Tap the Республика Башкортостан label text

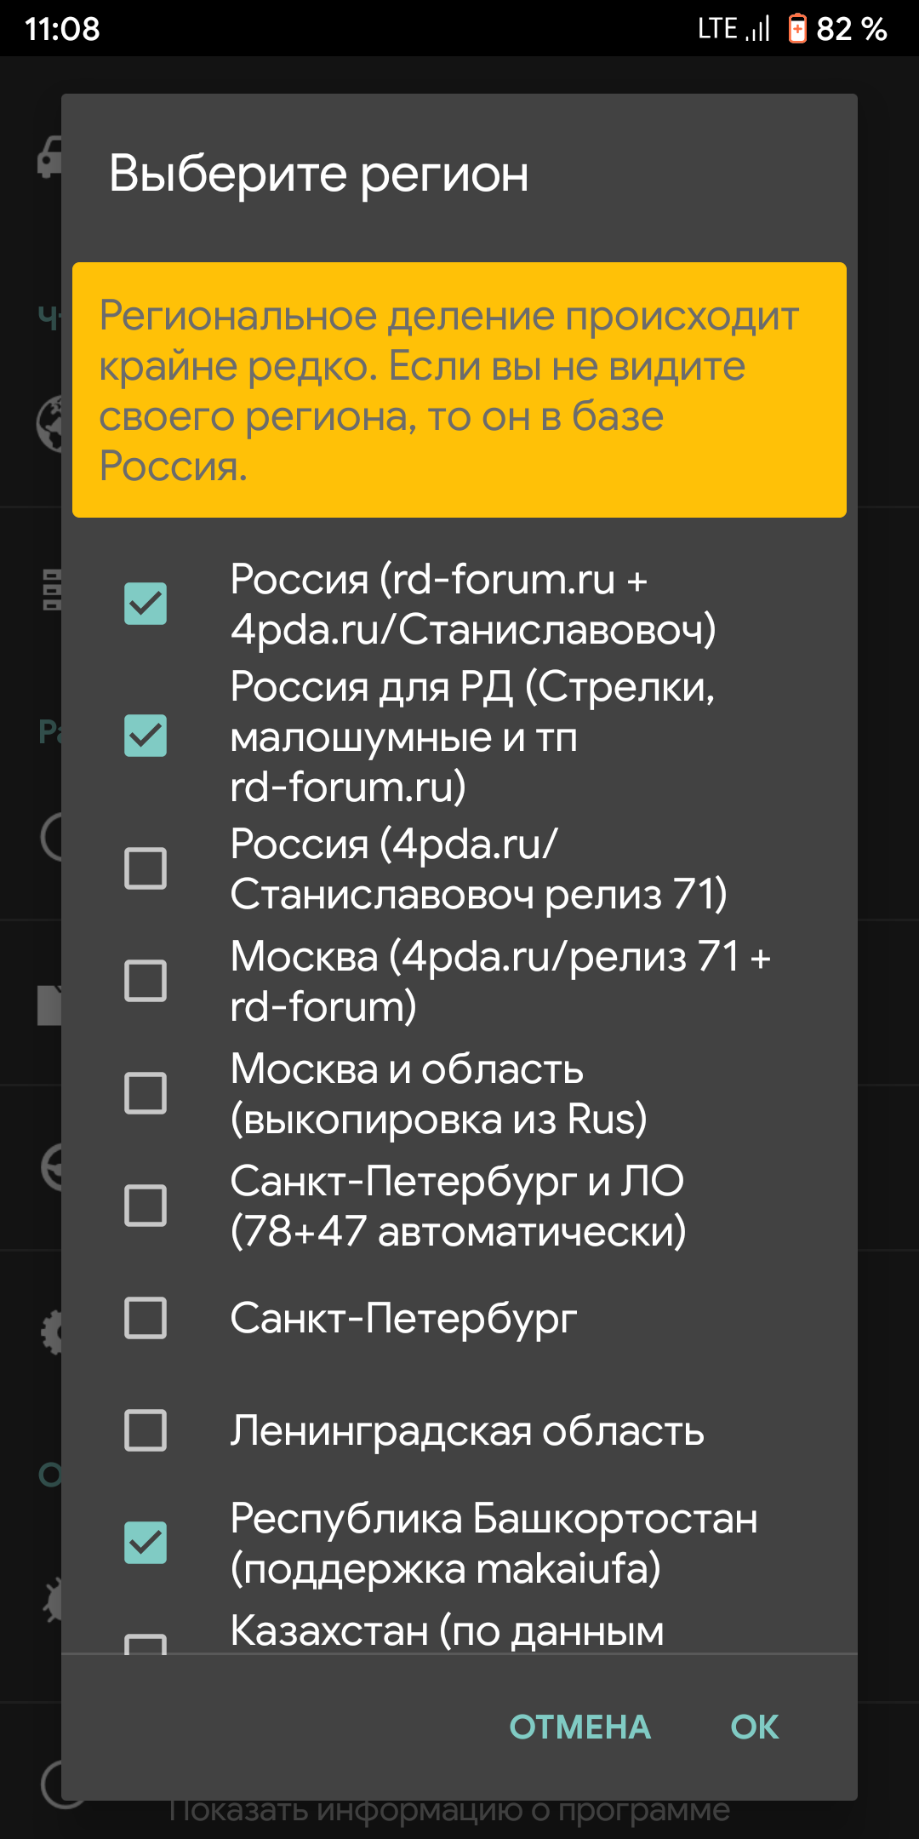(x=494, y=1543)
